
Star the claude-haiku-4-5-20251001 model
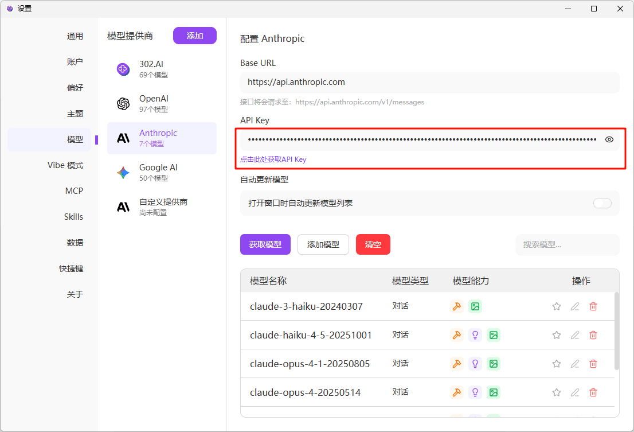click(x=557, y=335)
